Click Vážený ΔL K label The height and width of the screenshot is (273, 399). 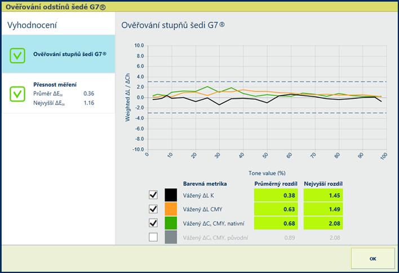click(x=198, y=195)
